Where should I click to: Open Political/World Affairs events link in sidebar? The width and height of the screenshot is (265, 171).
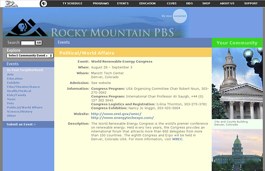(x=25, y=107)
